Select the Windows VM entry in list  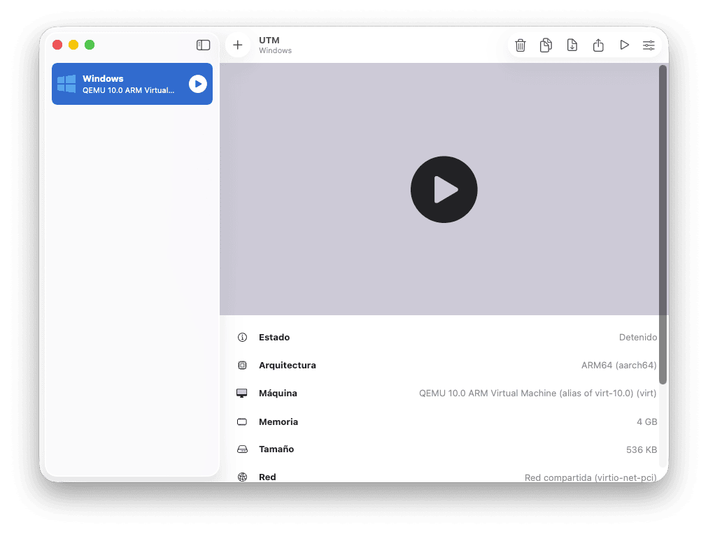(x=126, y=84)
